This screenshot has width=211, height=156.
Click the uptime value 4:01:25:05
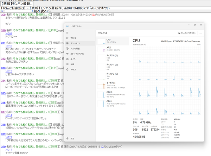tap(139, 137)
